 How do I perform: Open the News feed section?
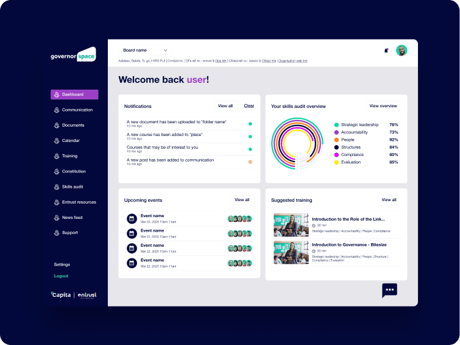pyautogui.click(x=72, y=218)
